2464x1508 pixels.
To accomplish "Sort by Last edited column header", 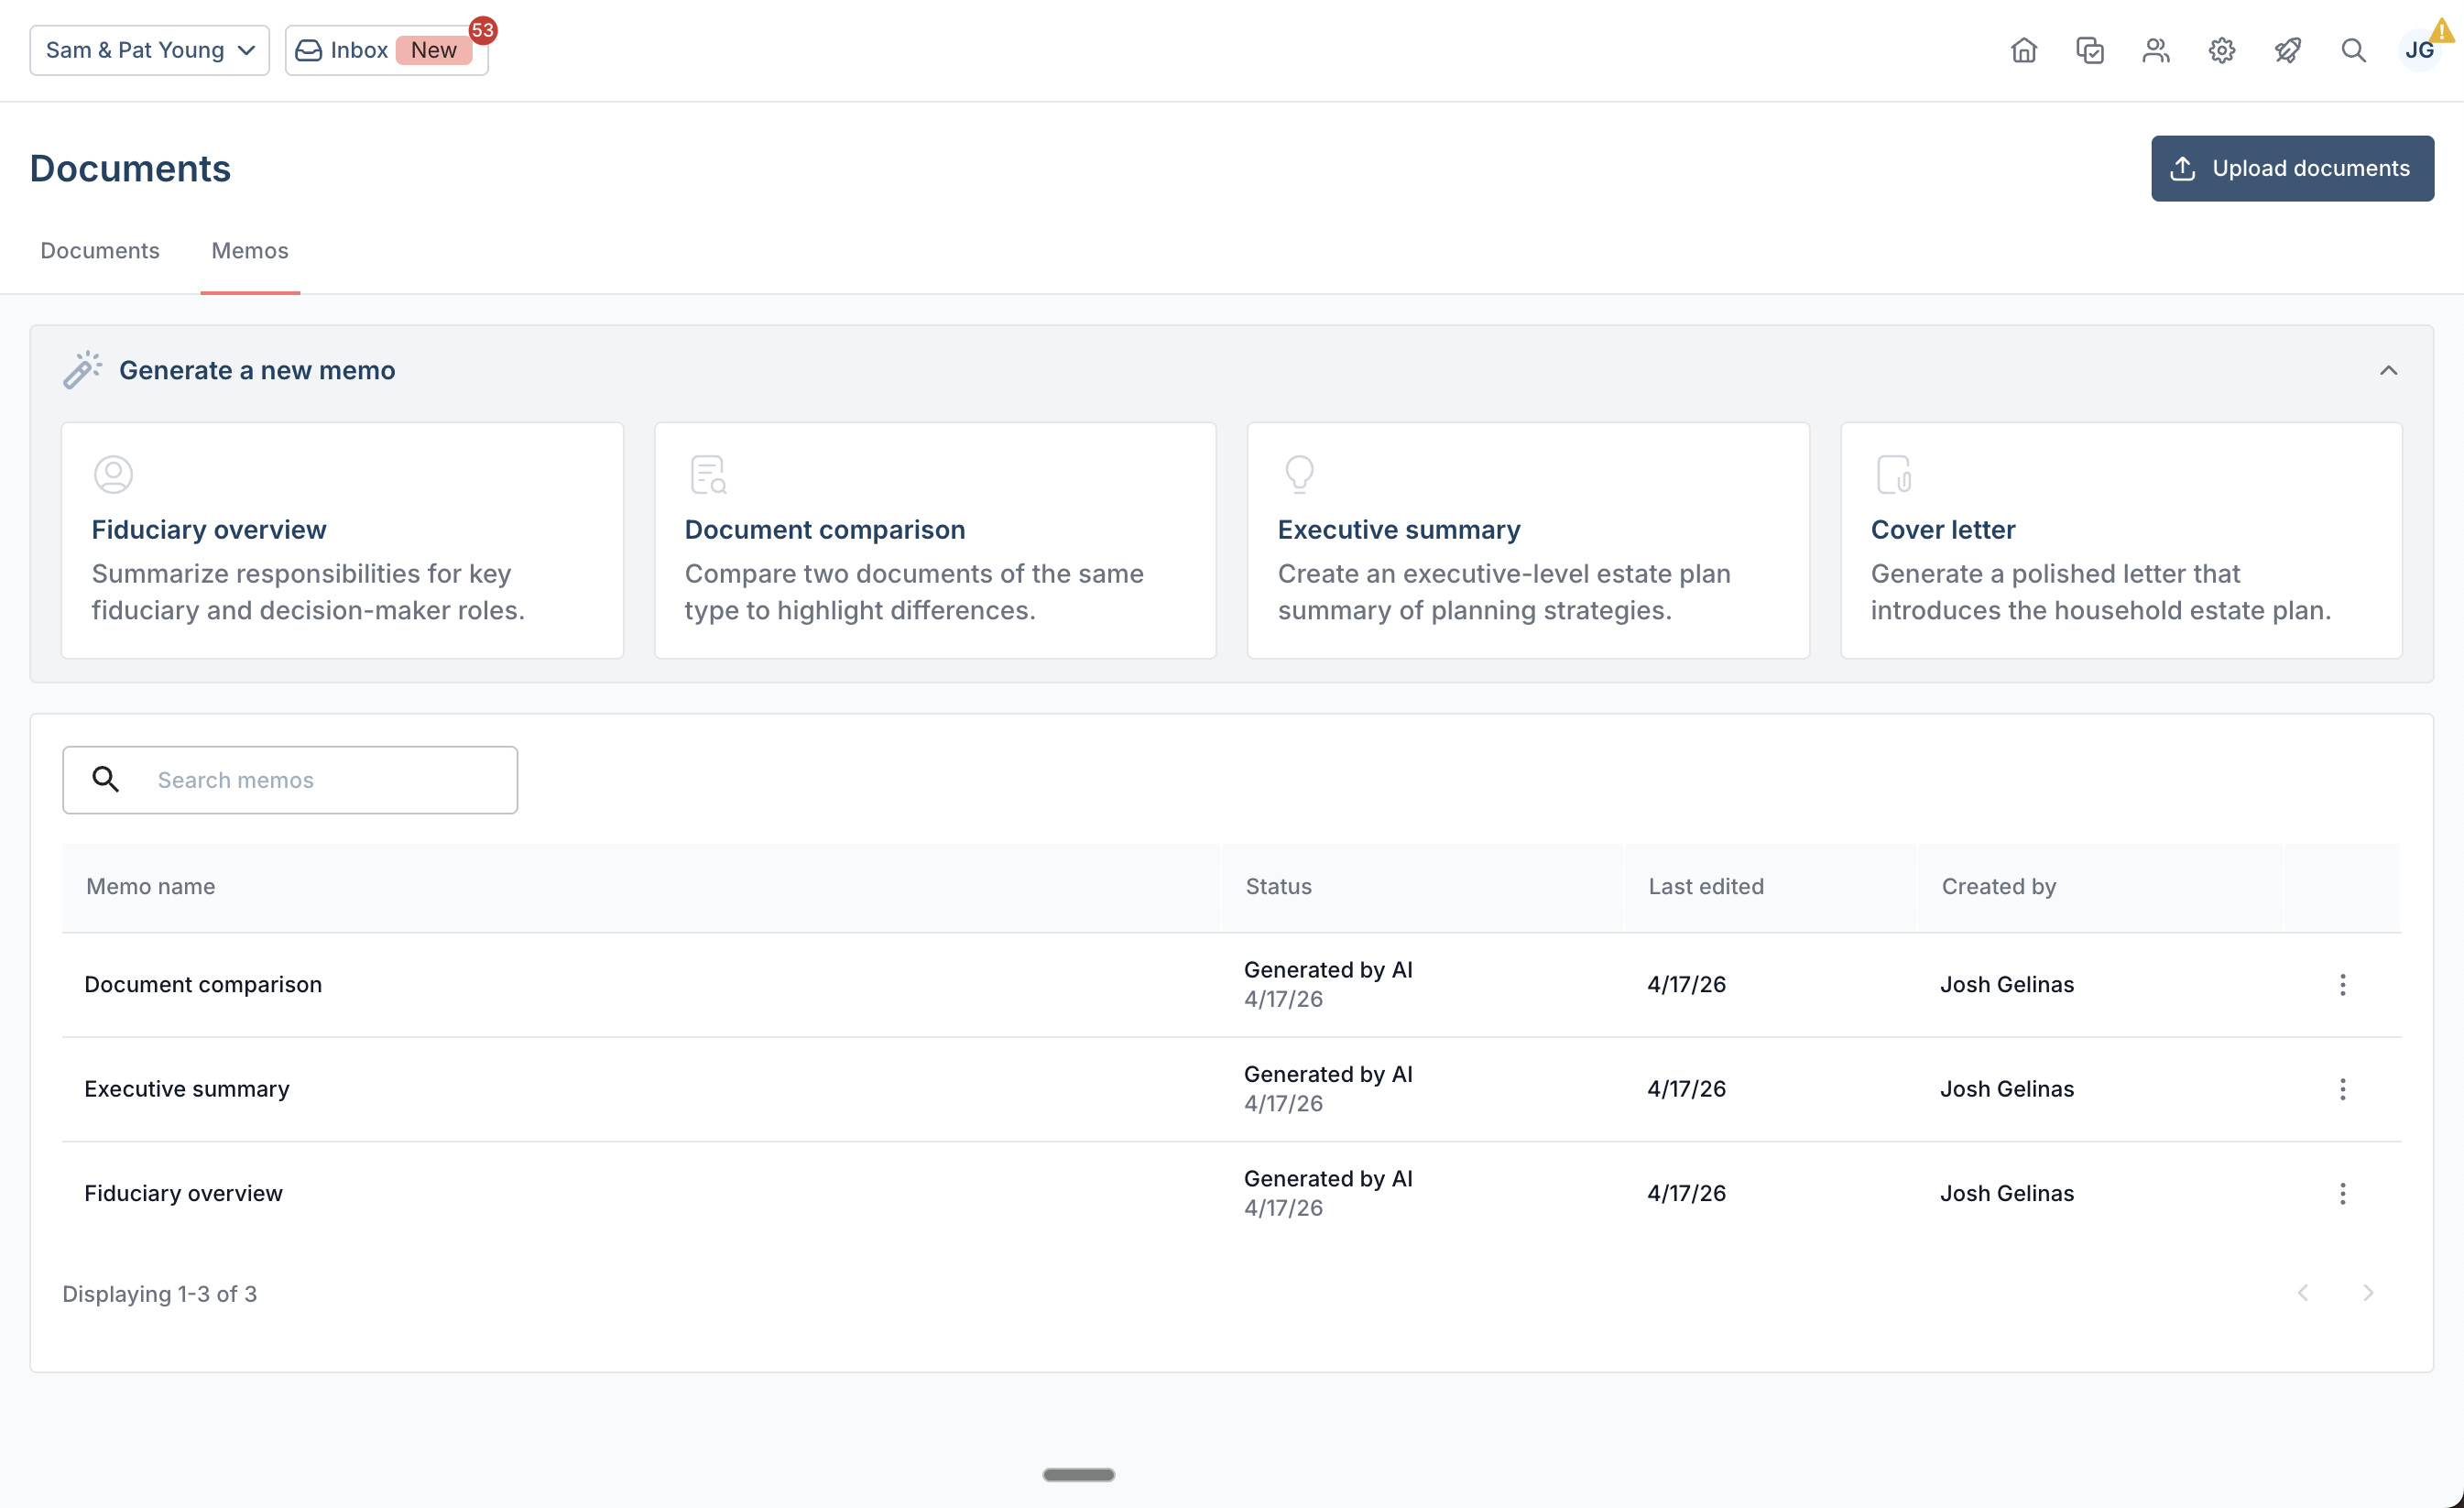I will coord(1706,886).
